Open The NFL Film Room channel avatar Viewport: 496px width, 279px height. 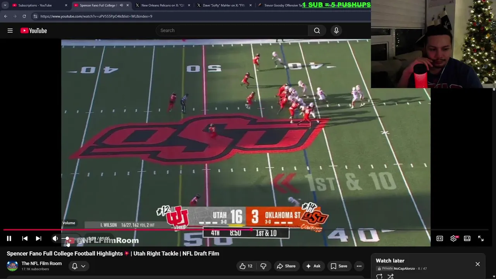pos(12,266)
